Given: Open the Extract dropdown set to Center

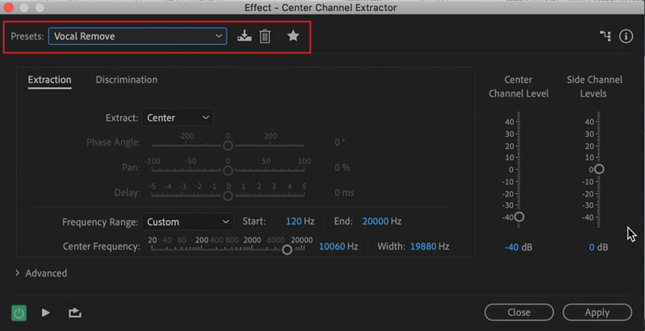Looking at the screenshot, I should tap(177, 118).
